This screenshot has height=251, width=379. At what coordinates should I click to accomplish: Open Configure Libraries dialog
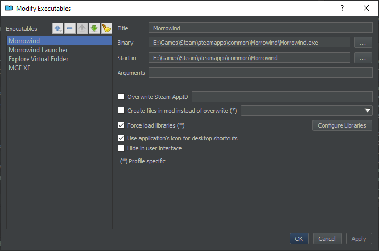click(342, 125)
